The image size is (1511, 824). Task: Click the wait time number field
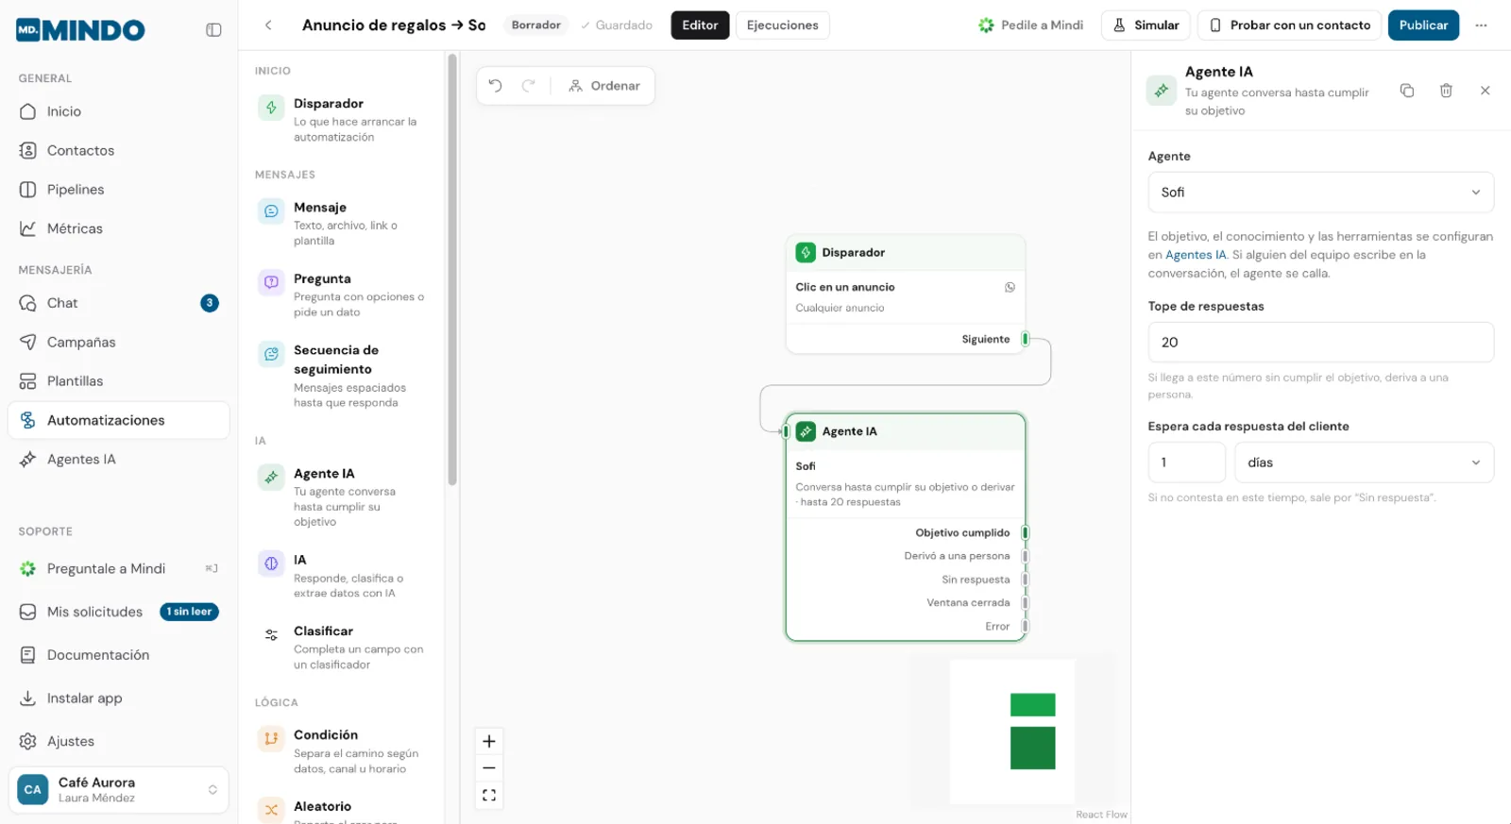[1186, 462]
